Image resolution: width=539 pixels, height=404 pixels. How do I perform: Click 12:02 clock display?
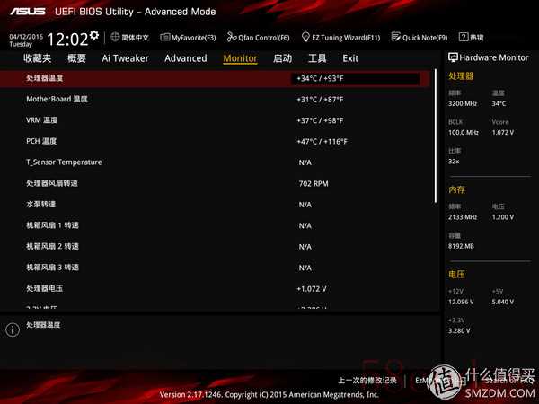click(67, 40)
